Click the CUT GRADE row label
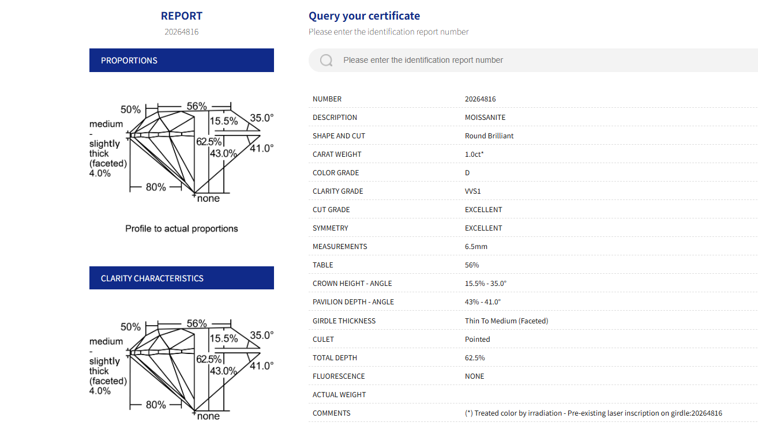Screen dimensions: 758x426 (331, 210)
